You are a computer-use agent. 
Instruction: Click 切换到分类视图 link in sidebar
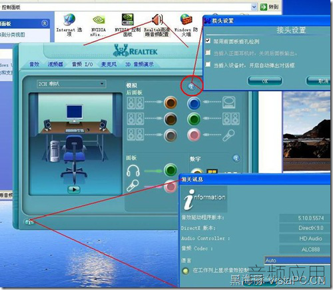[x=12, y=35]
